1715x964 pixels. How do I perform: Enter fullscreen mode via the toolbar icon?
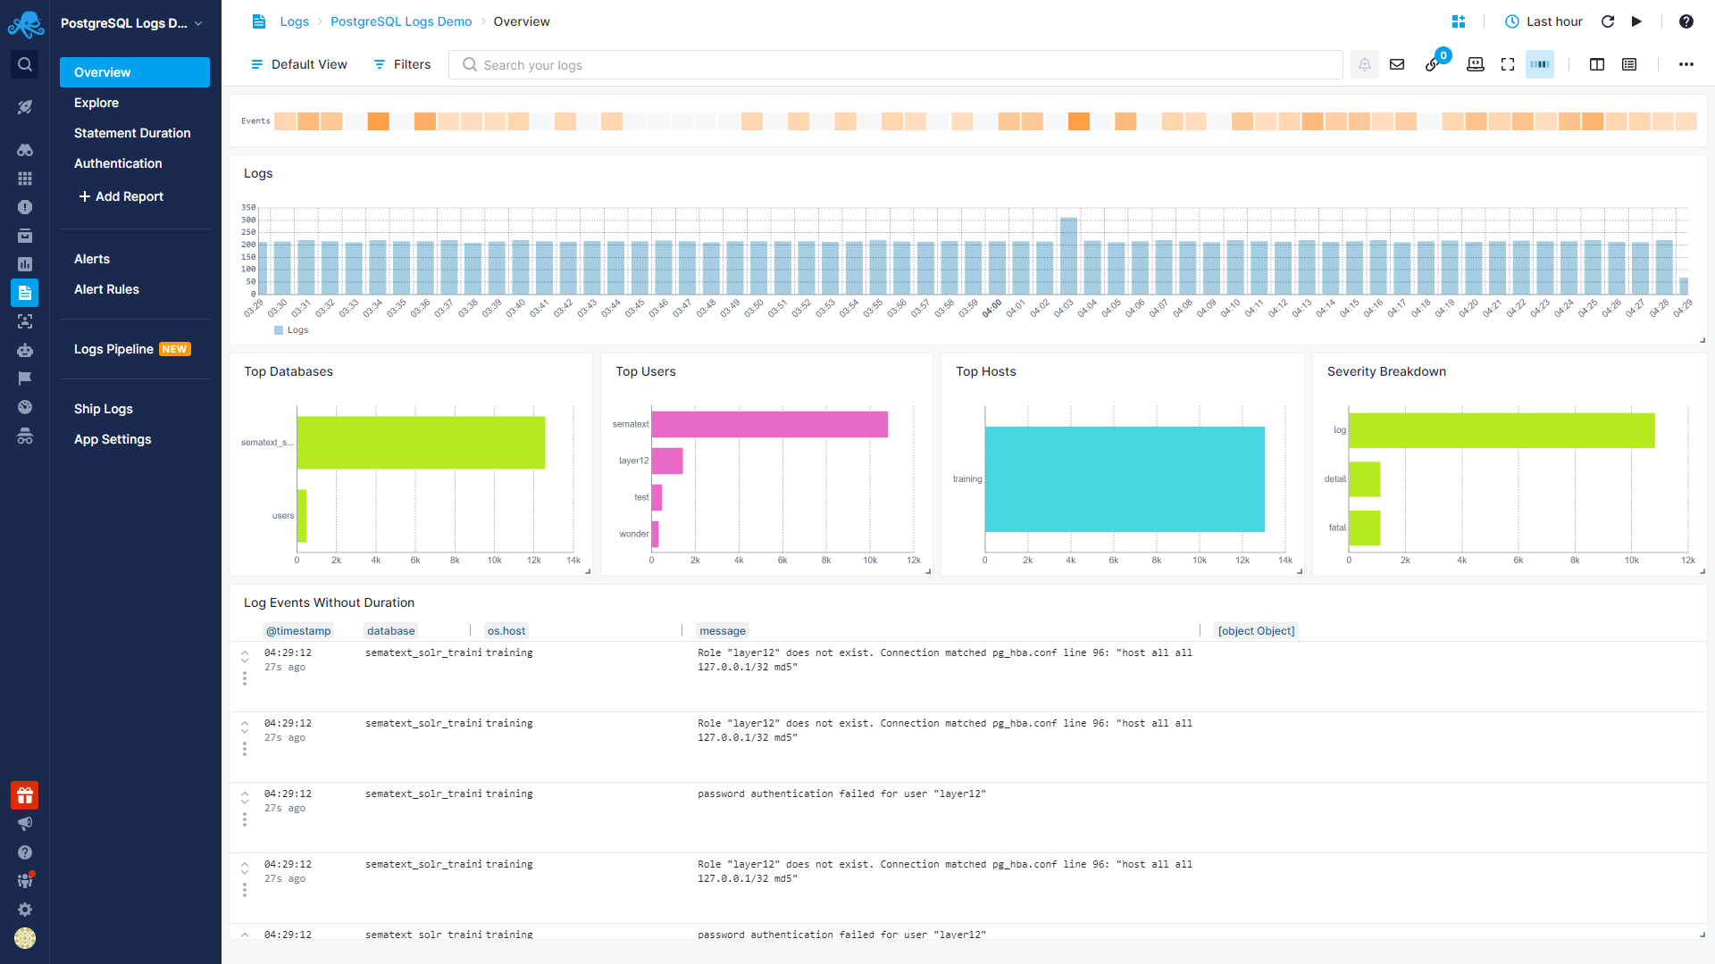click(x=1508, y=64)
